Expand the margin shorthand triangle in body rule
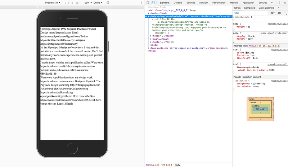The height and width of the screenshot is (167, 288). [246, 27]
